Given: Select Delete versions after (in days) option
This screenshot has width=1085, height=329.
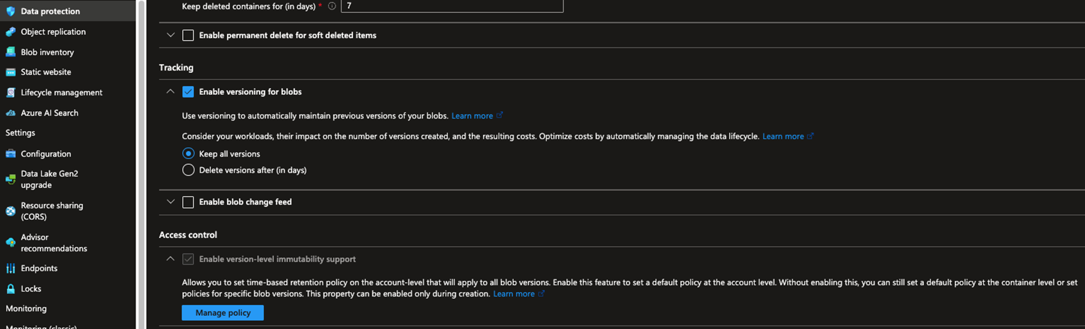Looking at the screenshot, I should click(x=188, y=170).
